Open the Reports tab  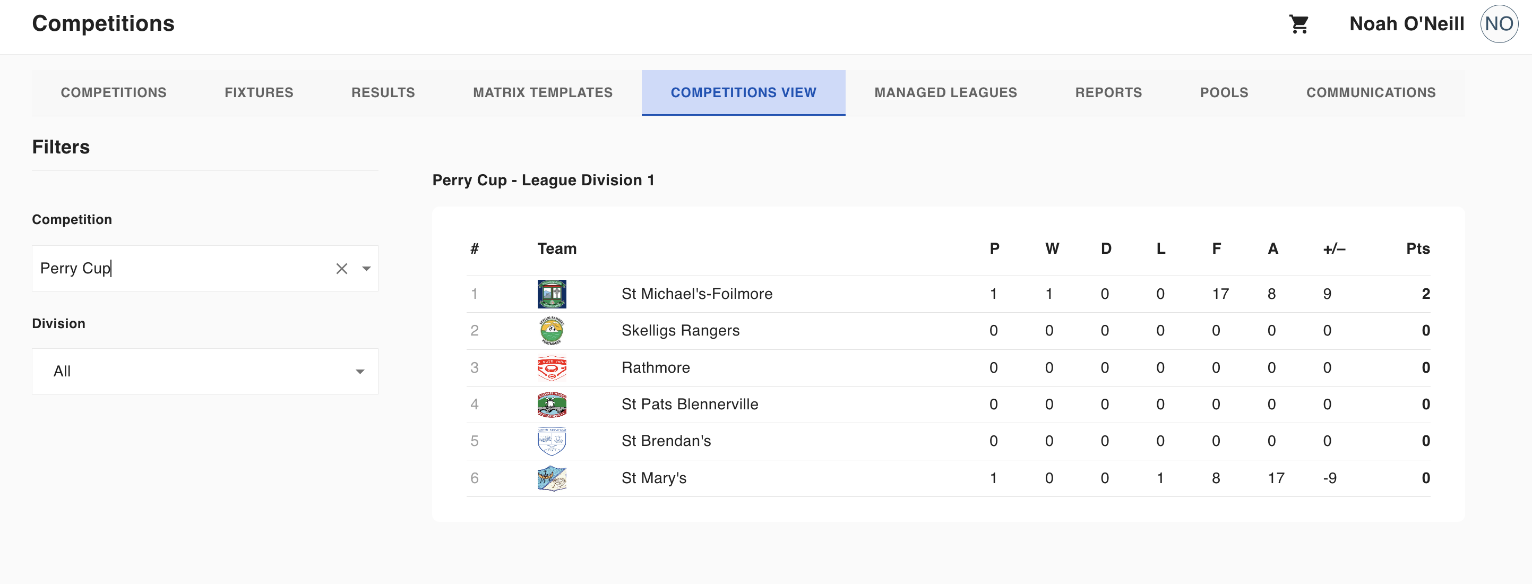(1108, 93)
